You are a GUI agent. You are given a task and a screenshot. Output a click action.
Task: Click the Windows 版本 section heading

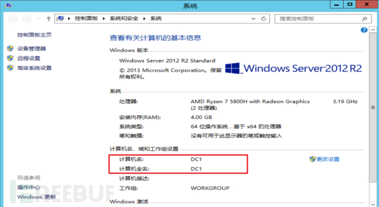[x=129, y=51]
